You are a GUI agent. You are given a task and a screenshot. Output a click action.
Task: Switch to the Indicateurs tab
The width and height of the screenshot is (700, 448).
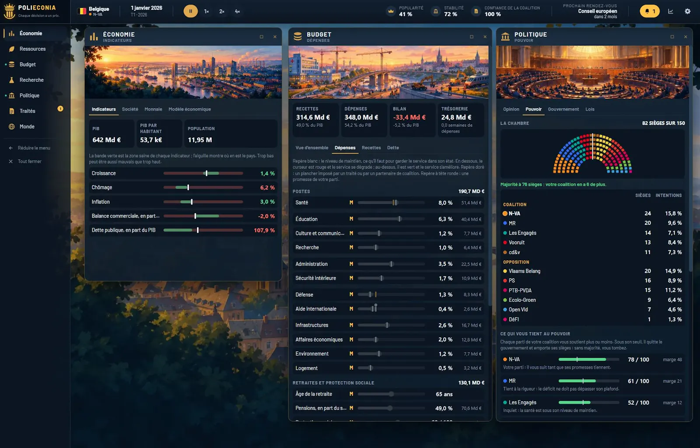click(x=104, y=109)
